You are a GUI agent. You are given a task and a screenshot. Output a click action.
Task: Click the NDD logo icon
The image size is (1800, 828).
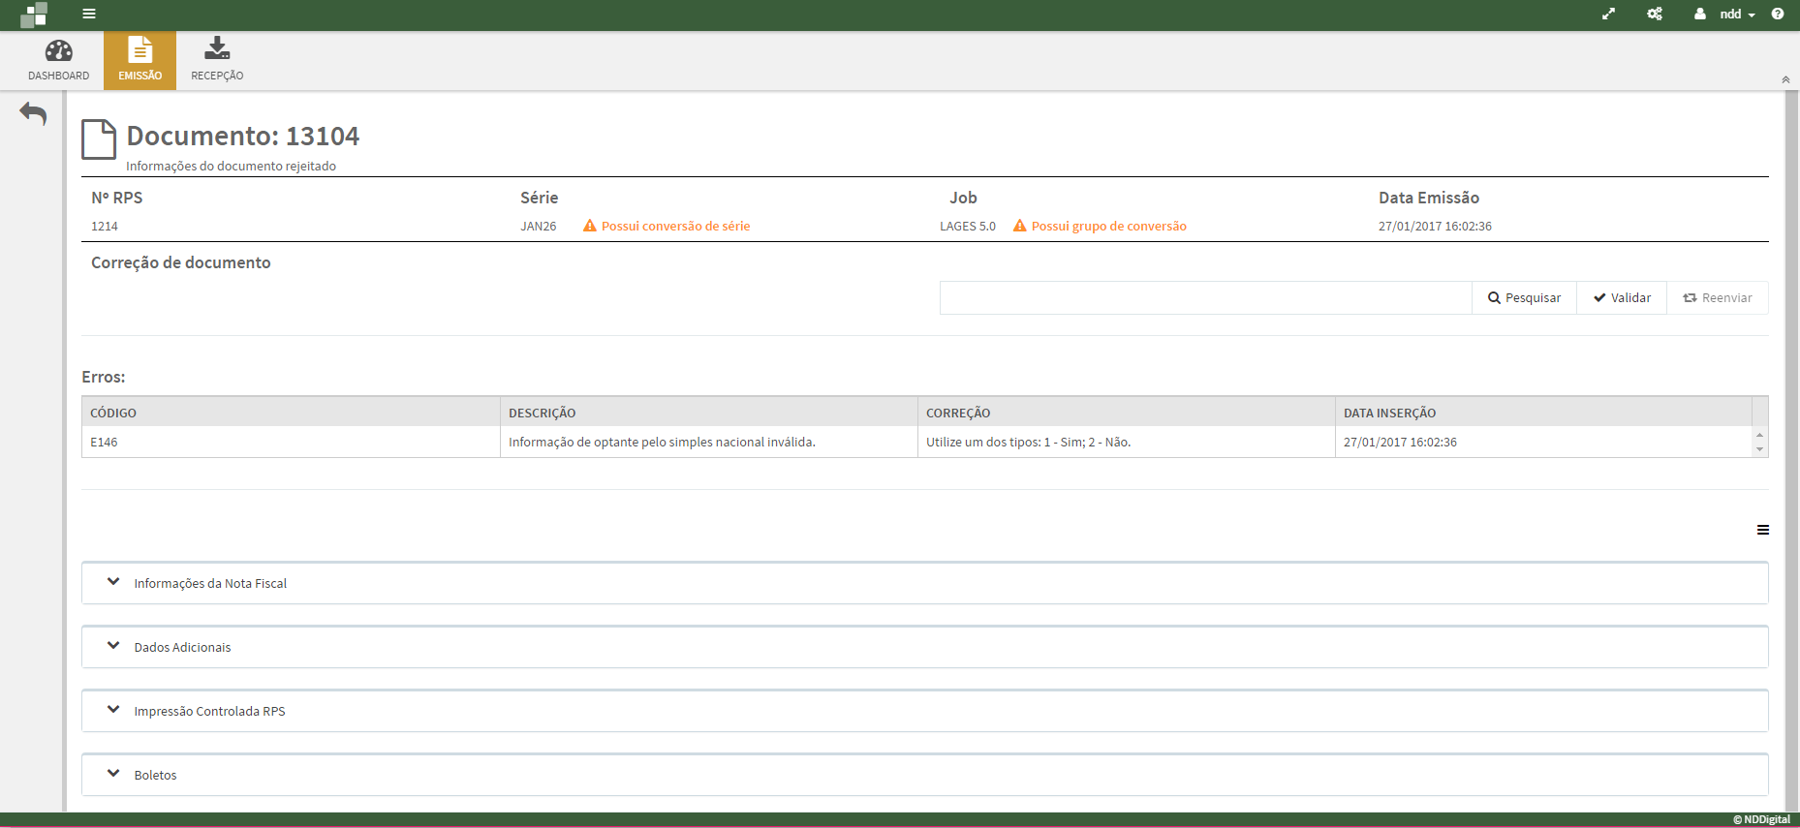tap(34, 15)
